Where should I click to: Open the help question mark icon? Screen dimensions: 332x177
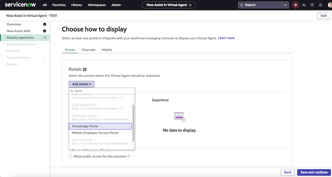[x=312, y=5]
